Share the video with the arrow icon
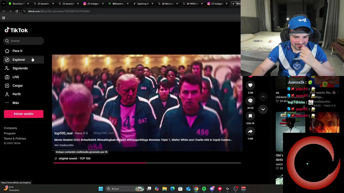This screenshot has height=193, width=344. coord(250,131)
